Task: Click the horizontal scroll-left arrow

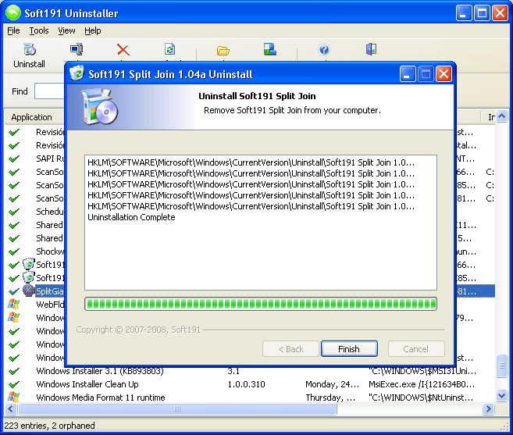Action: [11, 408]
